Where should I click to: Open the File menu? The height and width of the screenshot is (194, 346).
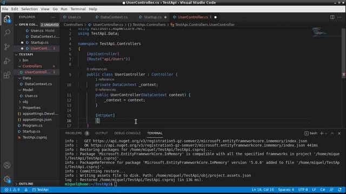tap(5, 9)
